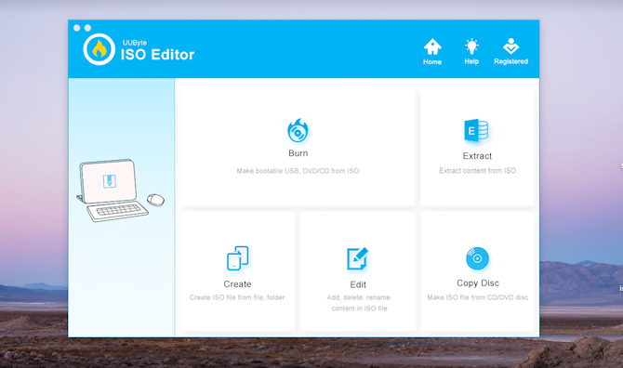The height and width of the screenshot is (368, 623).
Task: Click the Extract label
Action: point(477,156)
